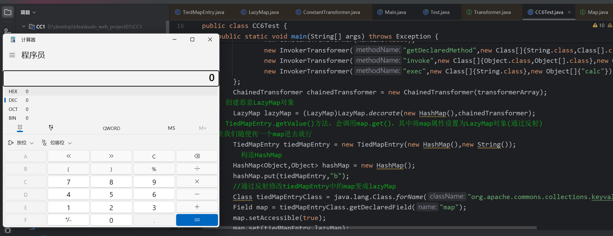Open the Project tool window folder icon
Viewport: 613px width, 236px height.
click(x=8, y=12)
